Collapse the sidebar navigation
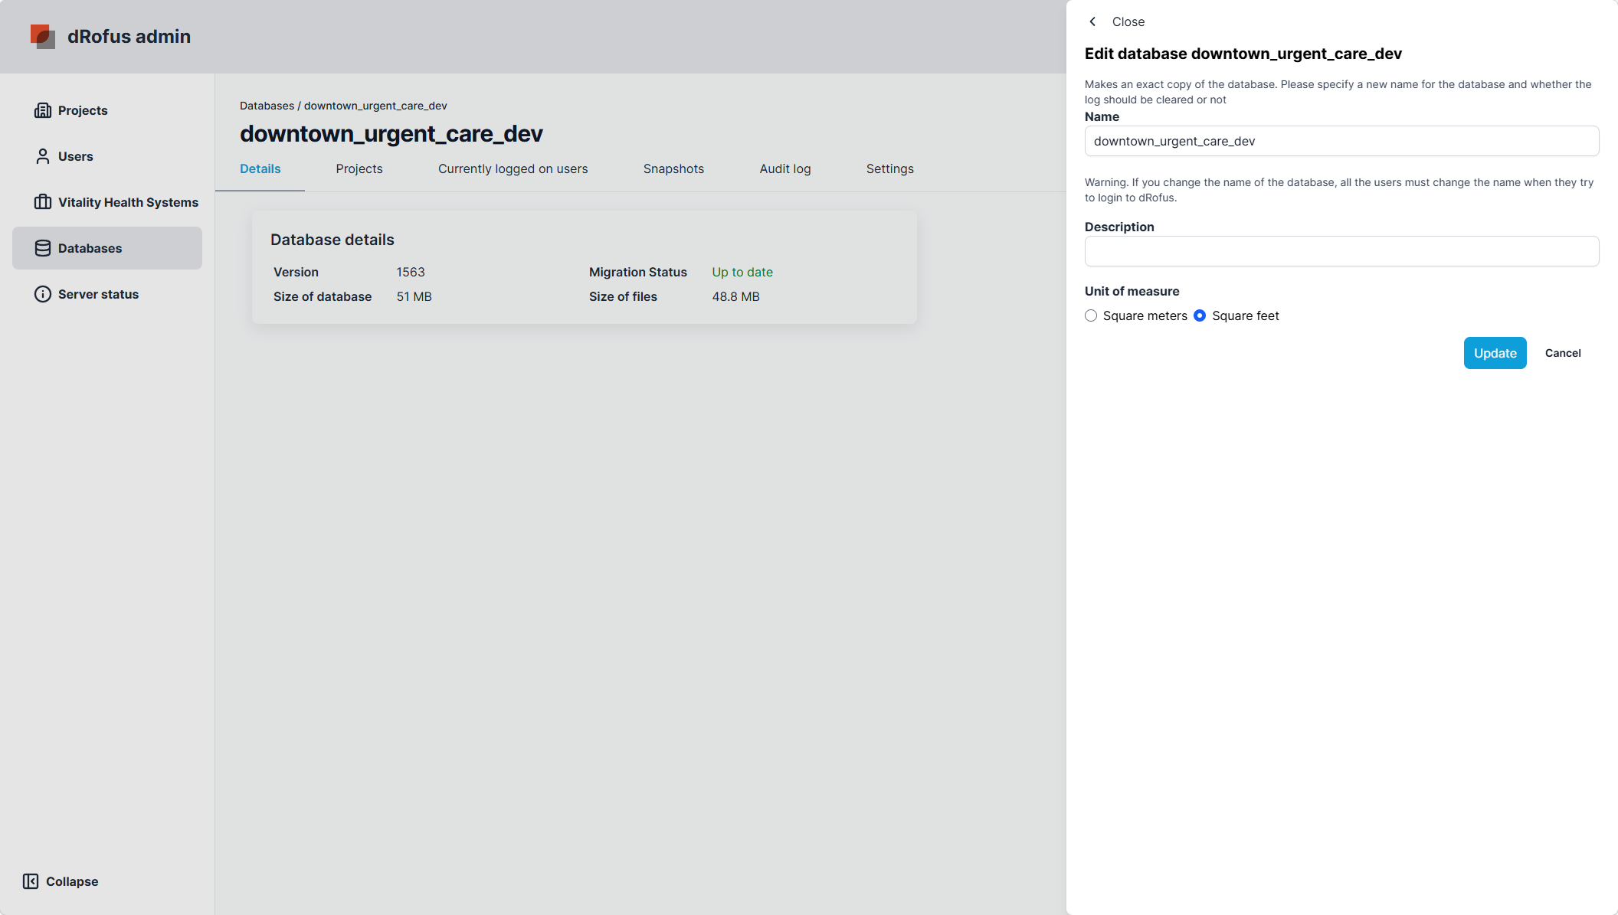Screen dimensions: 1618x915 [61, 881]
